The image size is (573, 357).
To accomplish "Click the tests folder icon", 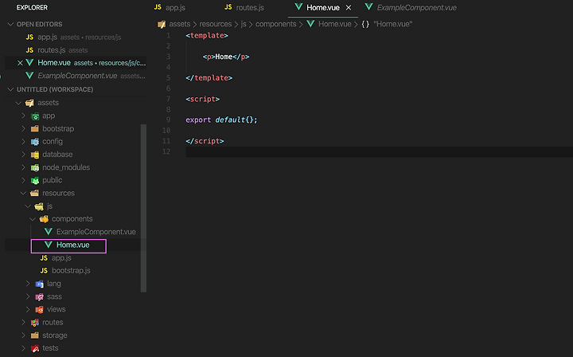I will click(x=35, y=348).
